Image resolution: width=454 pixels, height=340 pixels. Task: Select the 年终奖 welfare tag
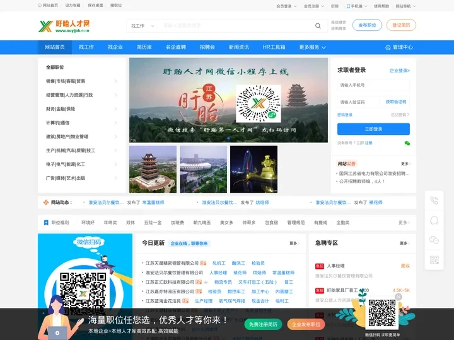click(110, 223)
